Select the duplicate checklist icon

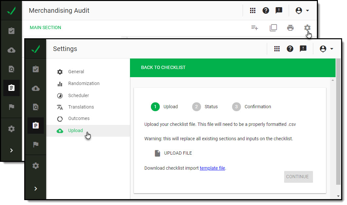[273, 28]
